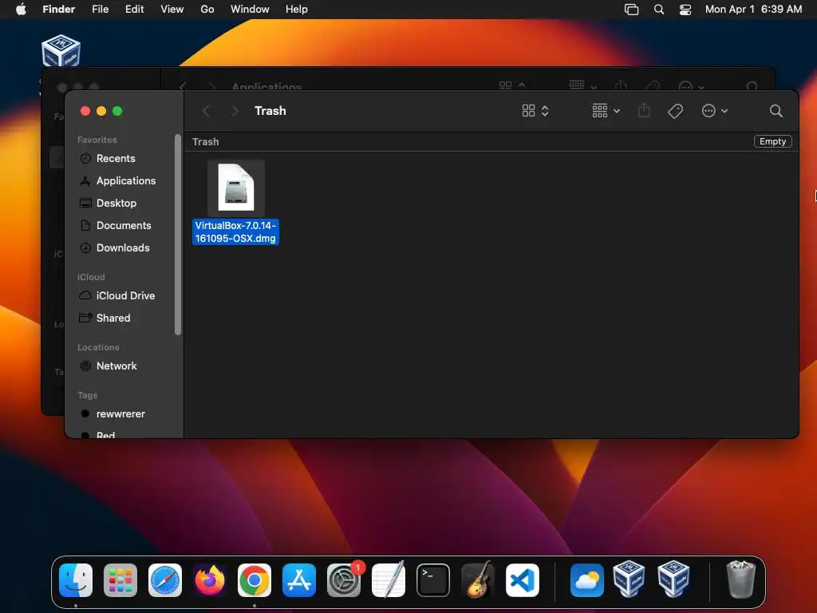Open TextEdit from the Dock
817x613 pixels.
coord(389,580)
